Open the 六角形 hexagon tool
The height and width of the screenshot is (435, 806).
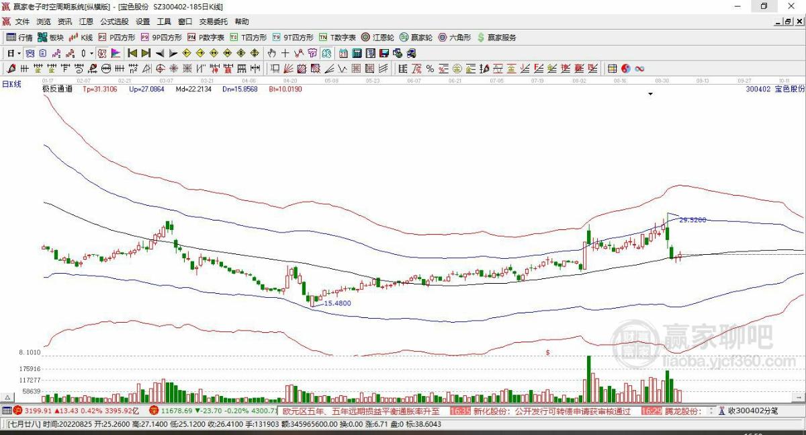click(455, 38)
